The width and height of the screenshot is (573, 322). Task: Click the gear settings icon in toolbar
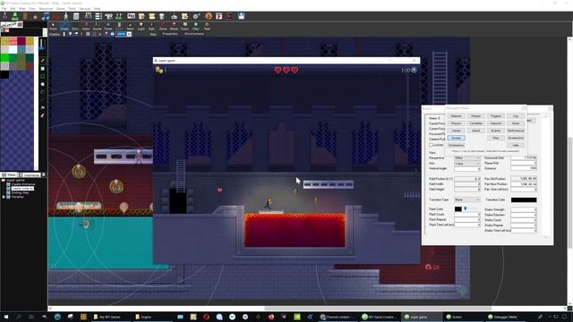[196, 16]
